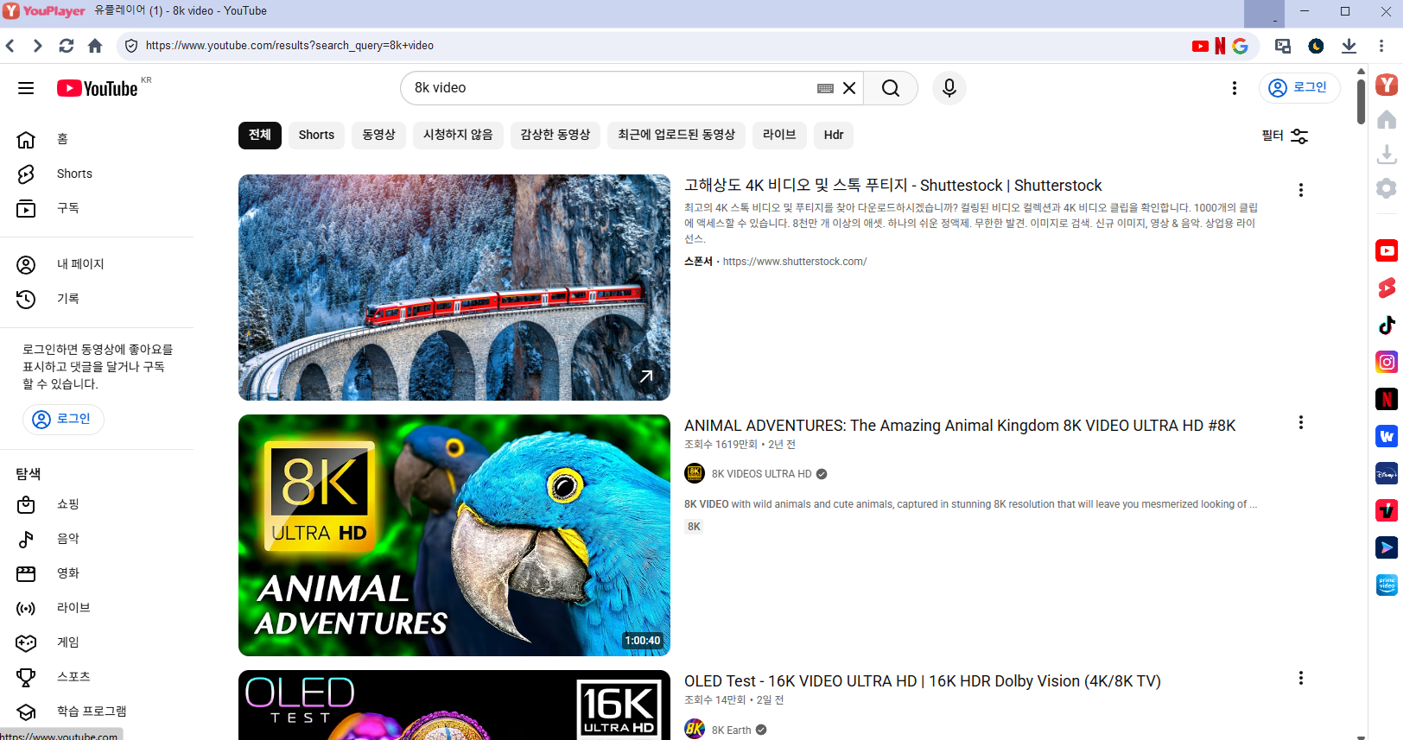The image size is (1403, 740).
Task: Toggle dark mode moon icon
Action: coord(1316,46)
